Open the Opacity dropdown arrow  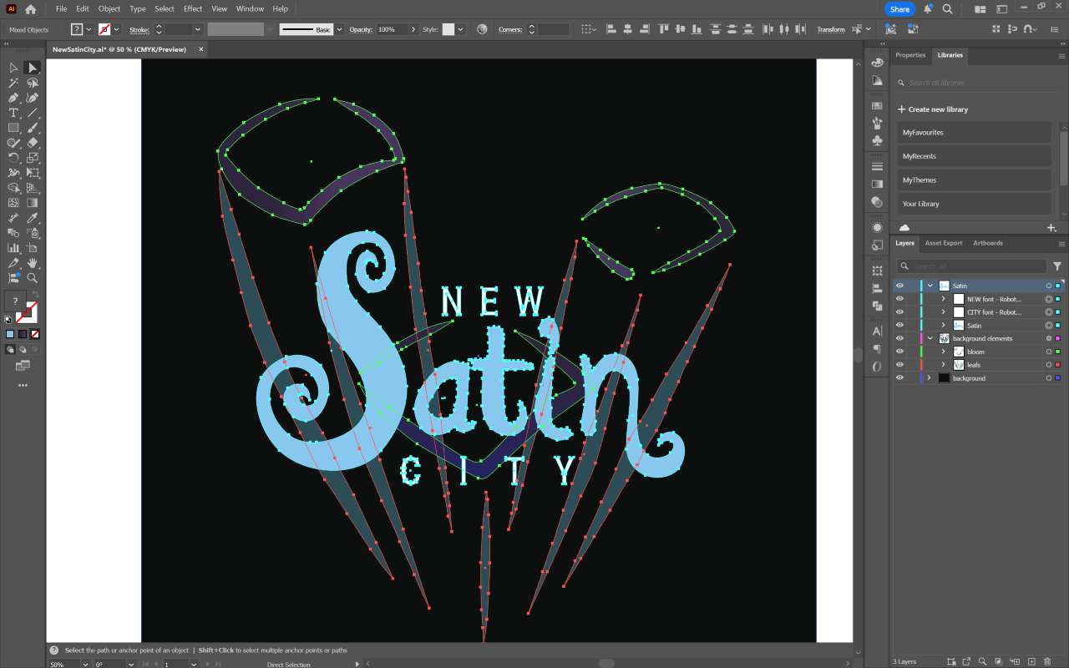(413, 29)
